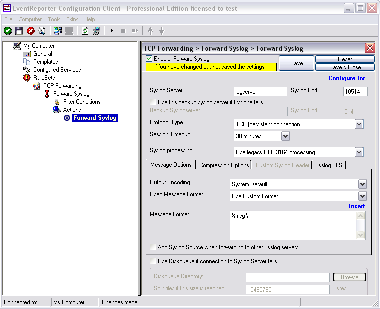Image resolution: width=380 pixels, height=309 pixels.
Task: Open the Syslog processing dropdown
Action: (359, 152)
